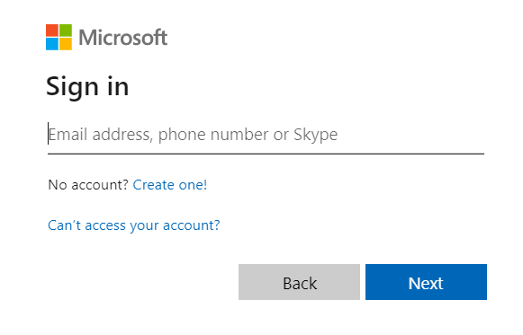Open the "Create one!" link
The width and height of the screenshot is (523, 335).
(x=170, y=185)
